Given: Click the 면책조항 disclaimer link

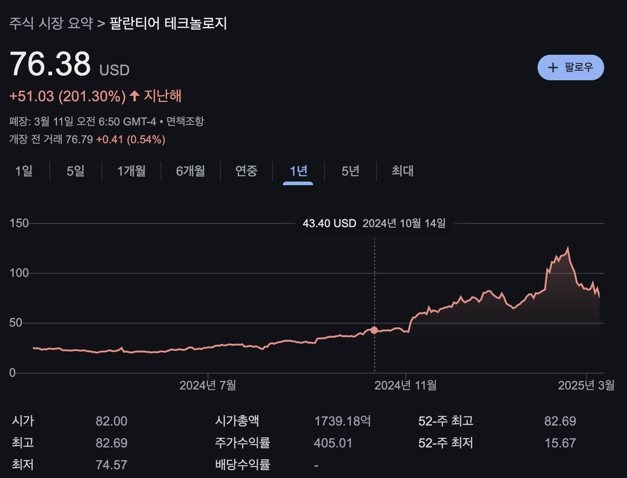Looking at the screenshot, I should coord(185,121).
